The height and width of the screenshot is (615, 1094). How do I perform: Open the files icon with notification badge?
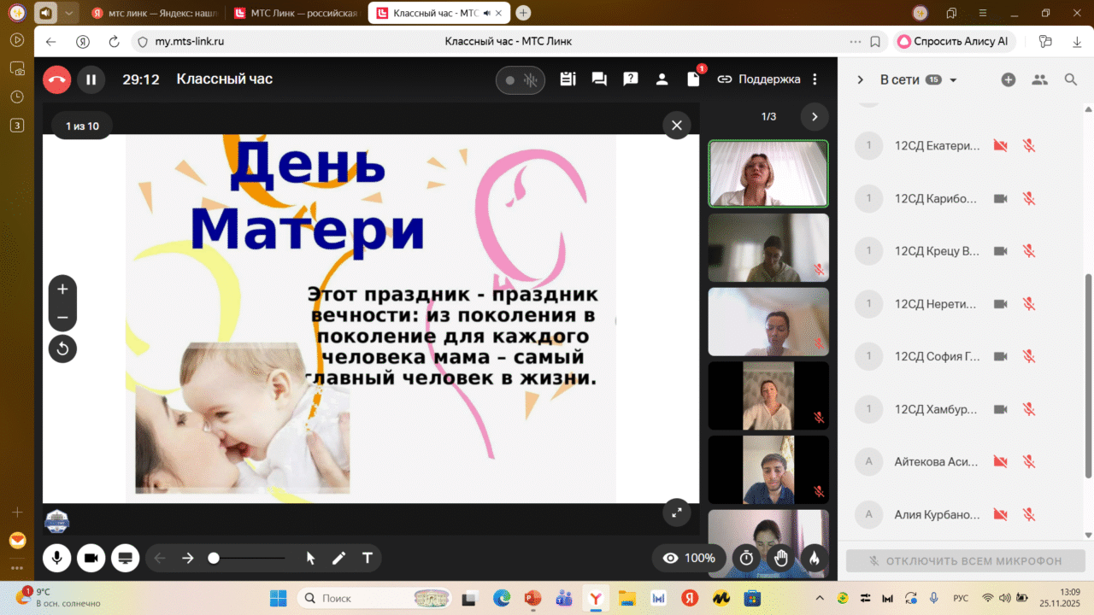click(694, 79)
